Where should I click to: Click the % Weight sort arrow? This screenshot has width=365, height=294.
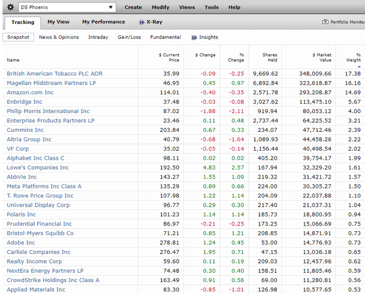point(359,67)
